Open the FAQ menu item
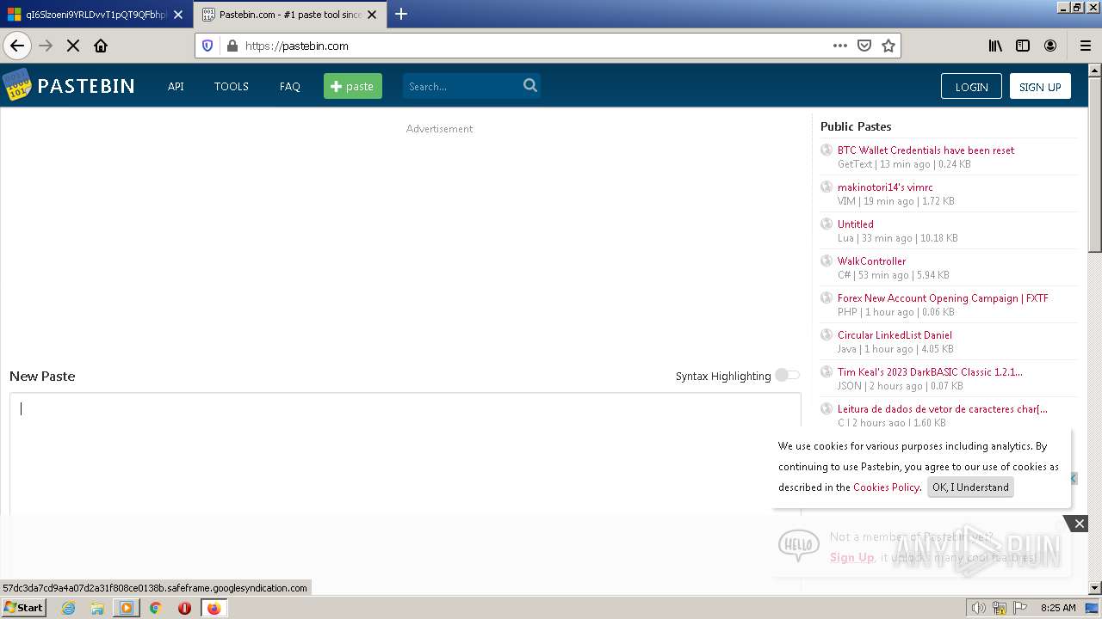Viewport: 1102px width, 619px height. pos(290,86)
